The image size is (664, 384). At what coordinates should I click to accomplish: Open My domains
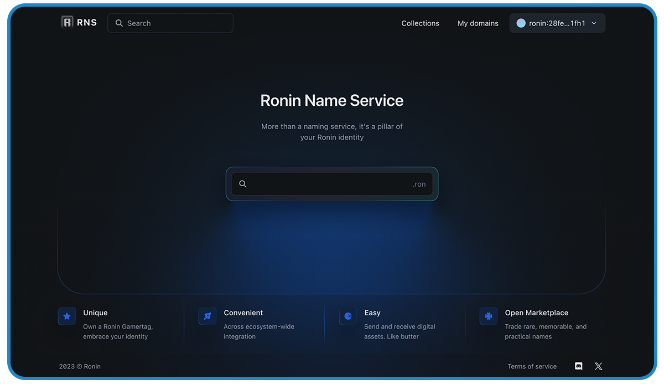478,23
